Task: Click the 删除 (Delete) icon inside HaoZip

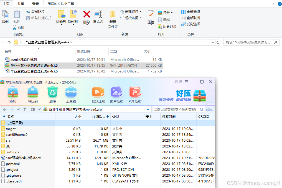Action: [x=52, y=94]
